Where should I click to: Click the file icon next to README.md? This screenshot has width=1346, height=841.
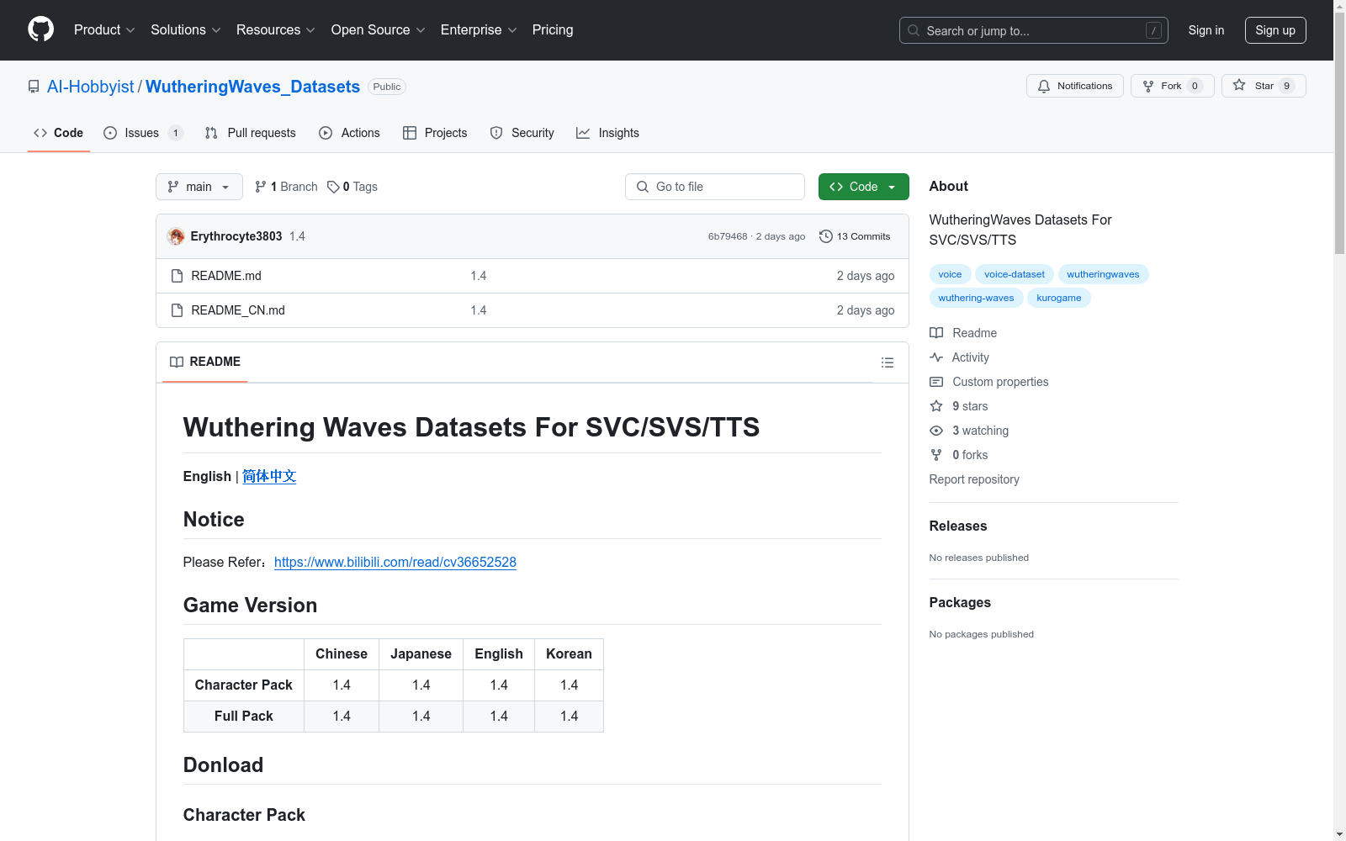pos(177,276)
